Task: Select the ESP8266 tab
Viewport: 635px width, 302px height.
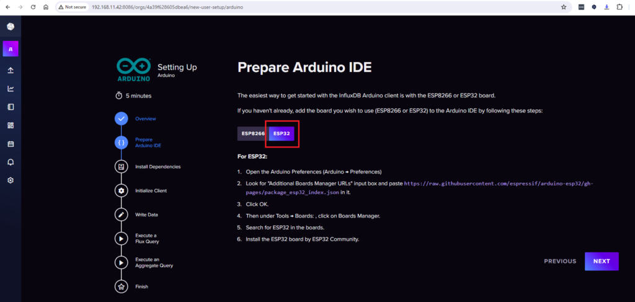Action: (x=253, y=133)
